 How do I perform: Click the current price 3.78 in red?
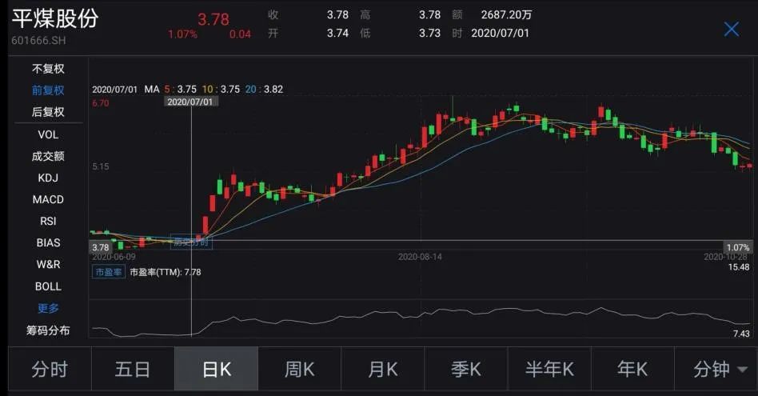tap(213, 19)
